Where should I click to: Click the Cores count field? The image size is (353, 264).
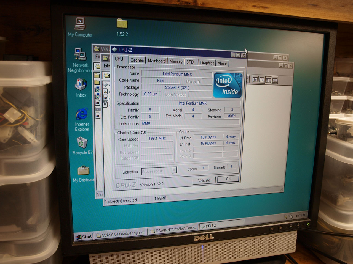pos(204,168)
